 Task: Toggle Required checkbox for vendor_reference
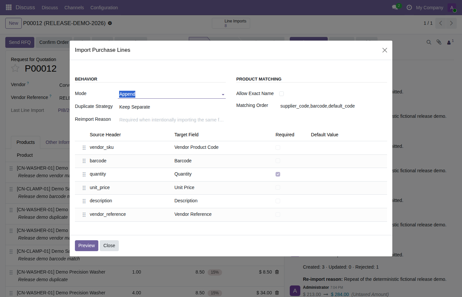pos(278,214)
